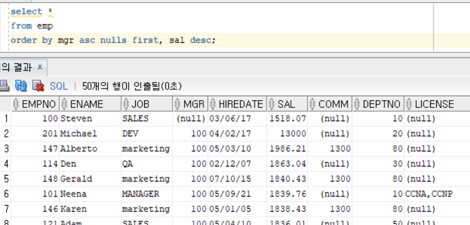Click sort arrows icon on SAL header
This screenshot has width=470, height=225.
pos(272,104)
